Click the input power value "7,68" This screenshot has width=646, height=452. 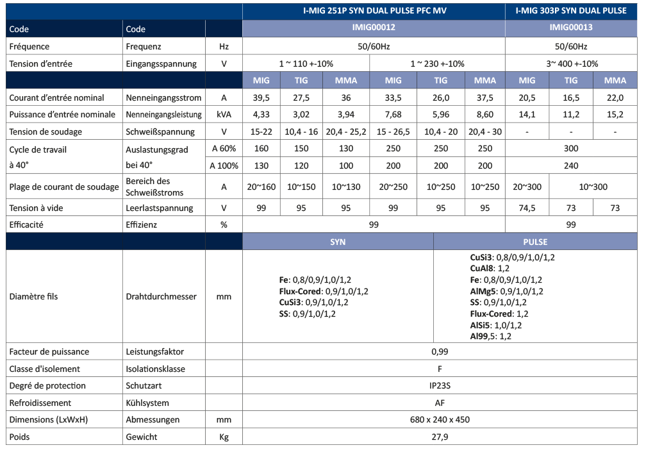pos(393,115)
